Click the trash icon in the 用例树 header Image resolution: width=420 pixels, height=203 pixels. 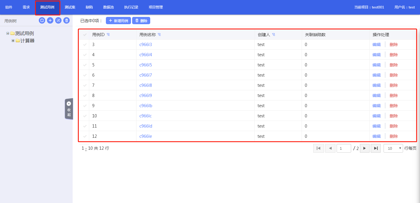click(x=66, y=20)
